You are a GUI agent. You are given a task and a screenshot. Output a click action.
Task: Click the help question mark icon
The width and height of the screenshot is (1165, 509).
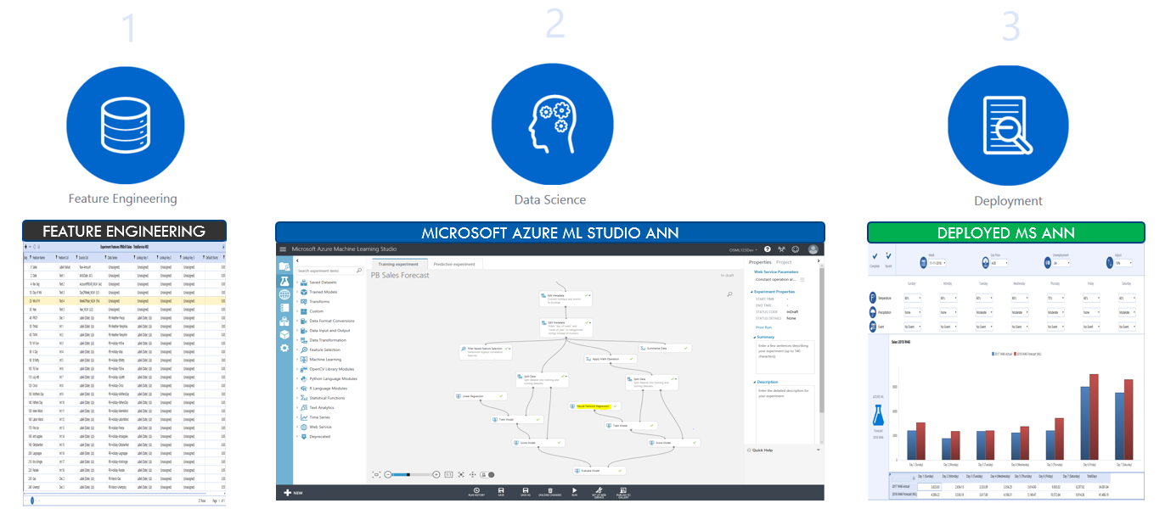[x=768, y=249]
